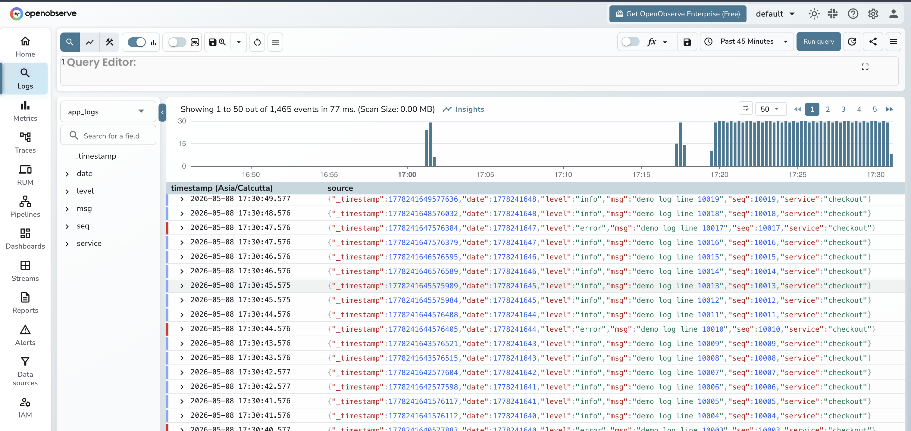Open the user profile menu
911x431 pixels.
(x=893, y=14)
